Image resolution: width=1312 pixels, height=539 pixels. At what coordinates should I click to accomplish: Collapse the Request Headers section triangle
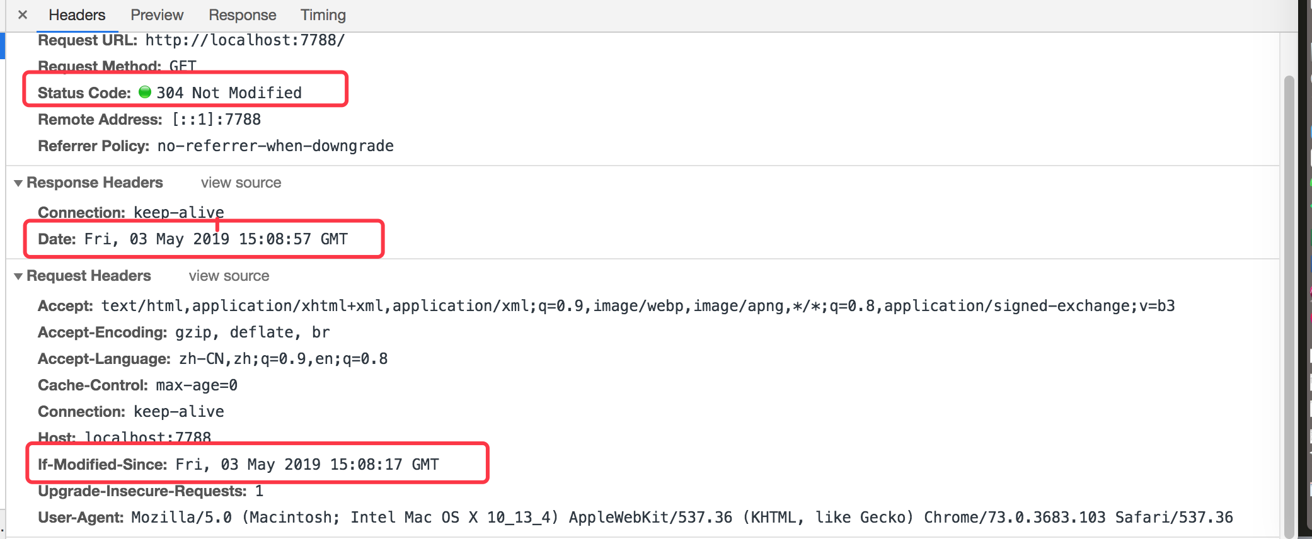click(x=18, y=276)
